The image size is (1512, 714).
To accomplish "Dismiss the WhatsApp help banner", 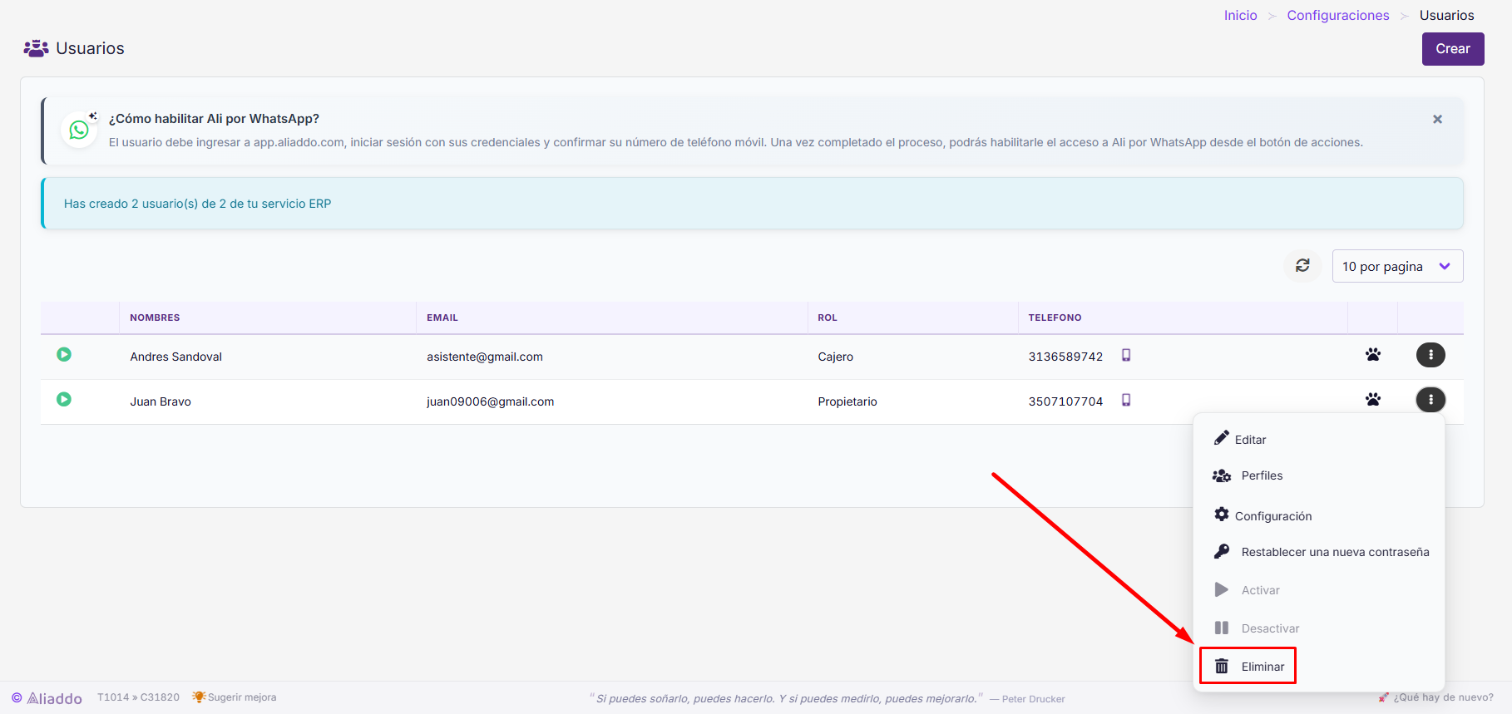I will click(x=1437, y=120).
